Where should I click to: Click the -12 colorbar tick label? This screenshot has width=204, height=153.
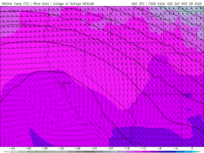click(x=143, y=148)
